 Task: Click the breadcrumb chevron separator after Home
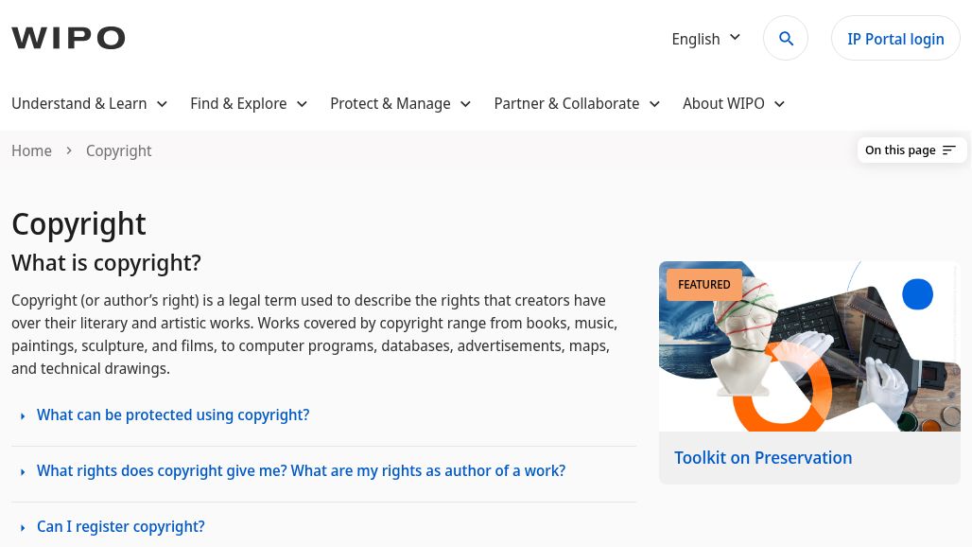pos(69,150)
